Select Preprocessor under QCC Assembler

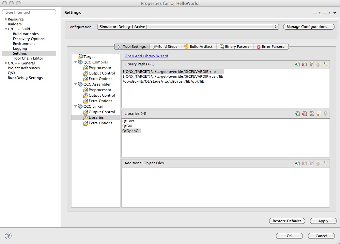click(x=97, y=90)
